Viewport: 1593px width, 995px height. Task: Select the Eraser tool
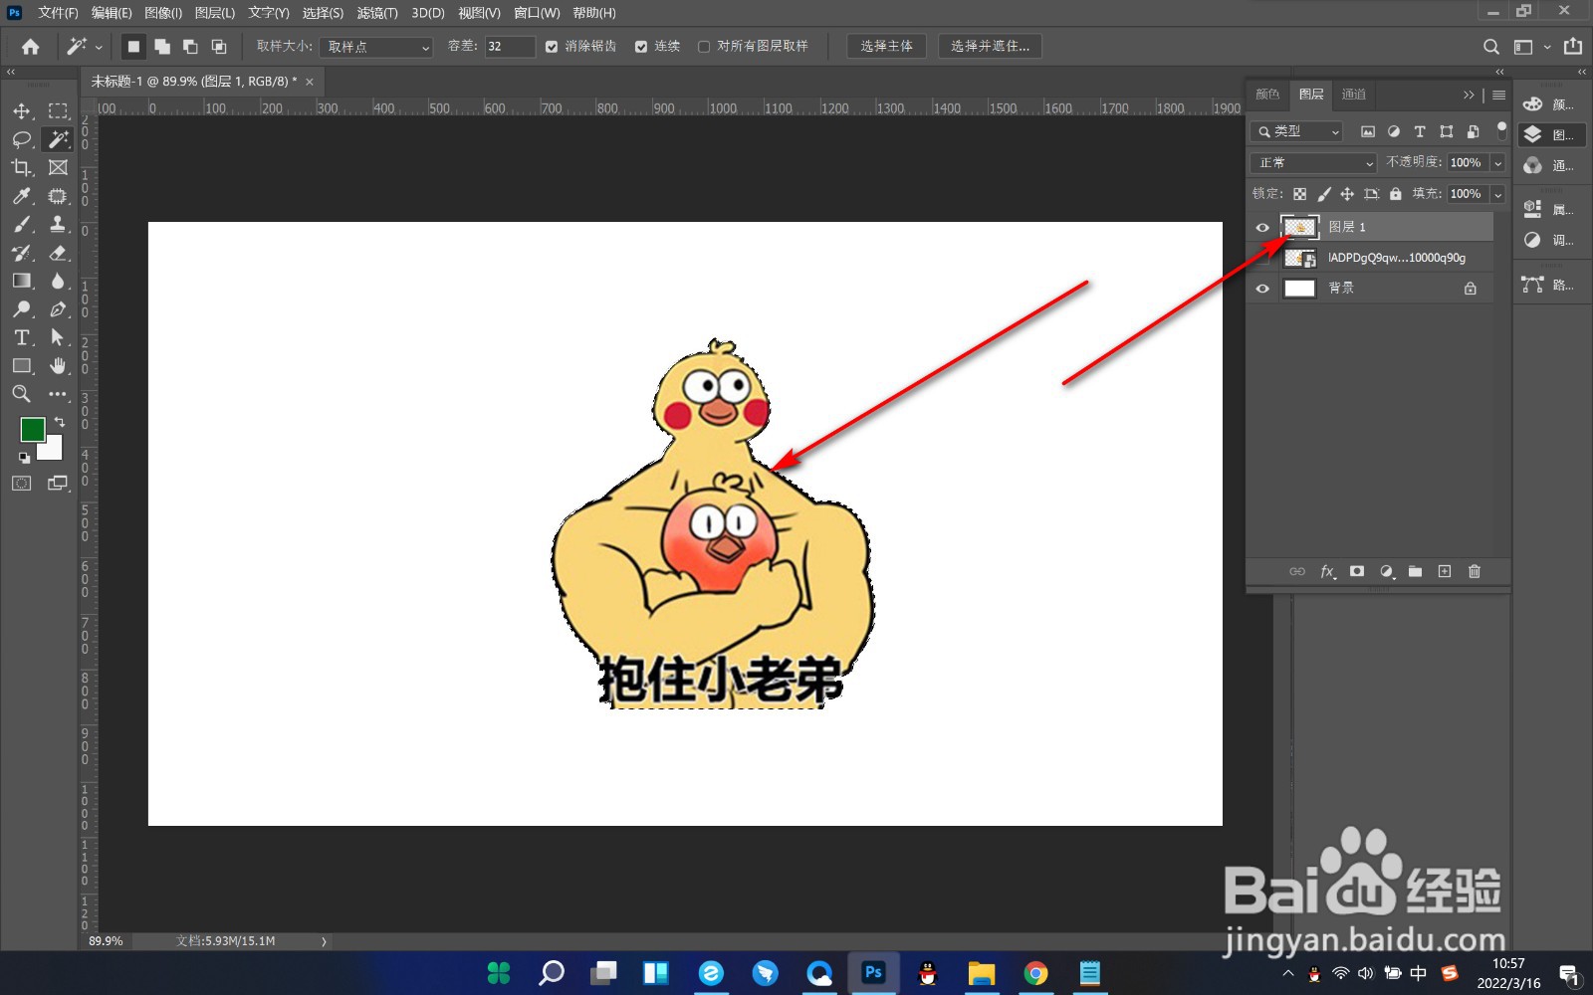[59, 253]
